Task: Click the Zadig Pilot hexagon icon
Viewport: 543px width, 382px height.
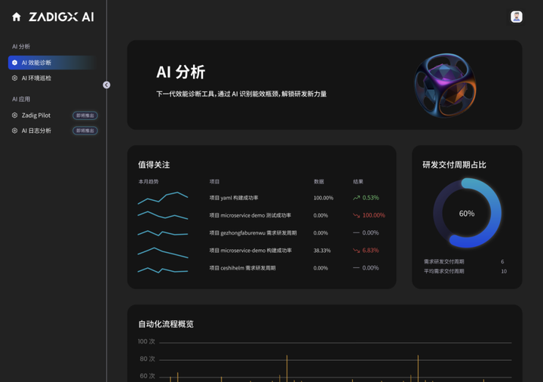Action: [14, 115]
